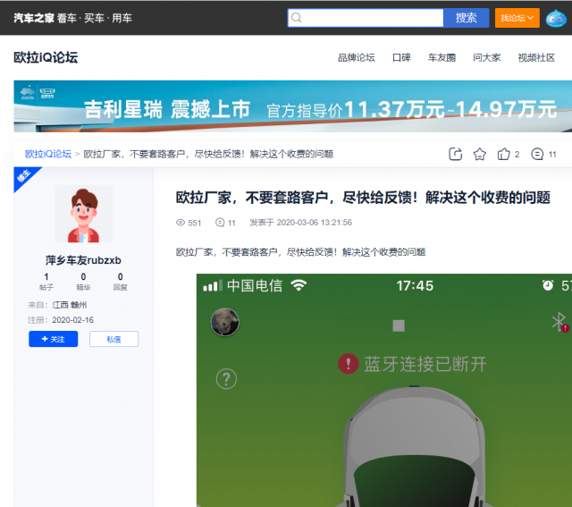
Task: Open the poster's cartoon avatar
Action: coord(83,214)
